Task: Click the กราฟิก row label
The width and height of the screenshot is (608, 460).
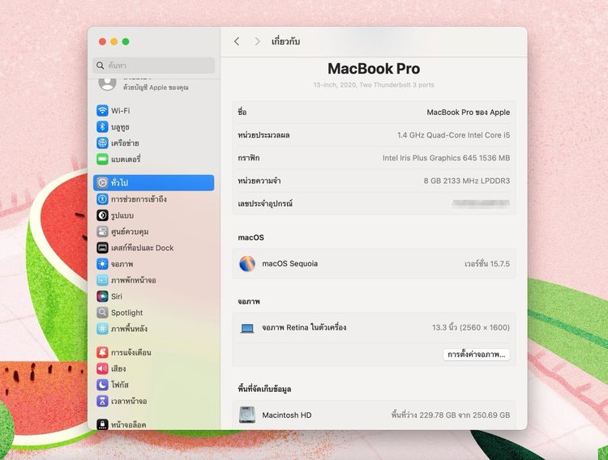Action: [x=249, y=158]
